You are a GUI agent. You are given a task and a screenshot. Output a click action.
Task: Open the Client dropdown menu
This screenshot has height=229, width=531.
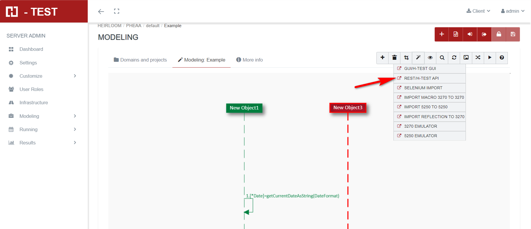[478, 11]
